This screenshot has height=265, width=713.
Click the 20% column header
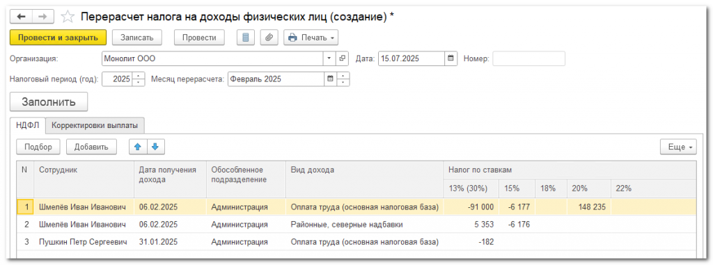[589, 188]
